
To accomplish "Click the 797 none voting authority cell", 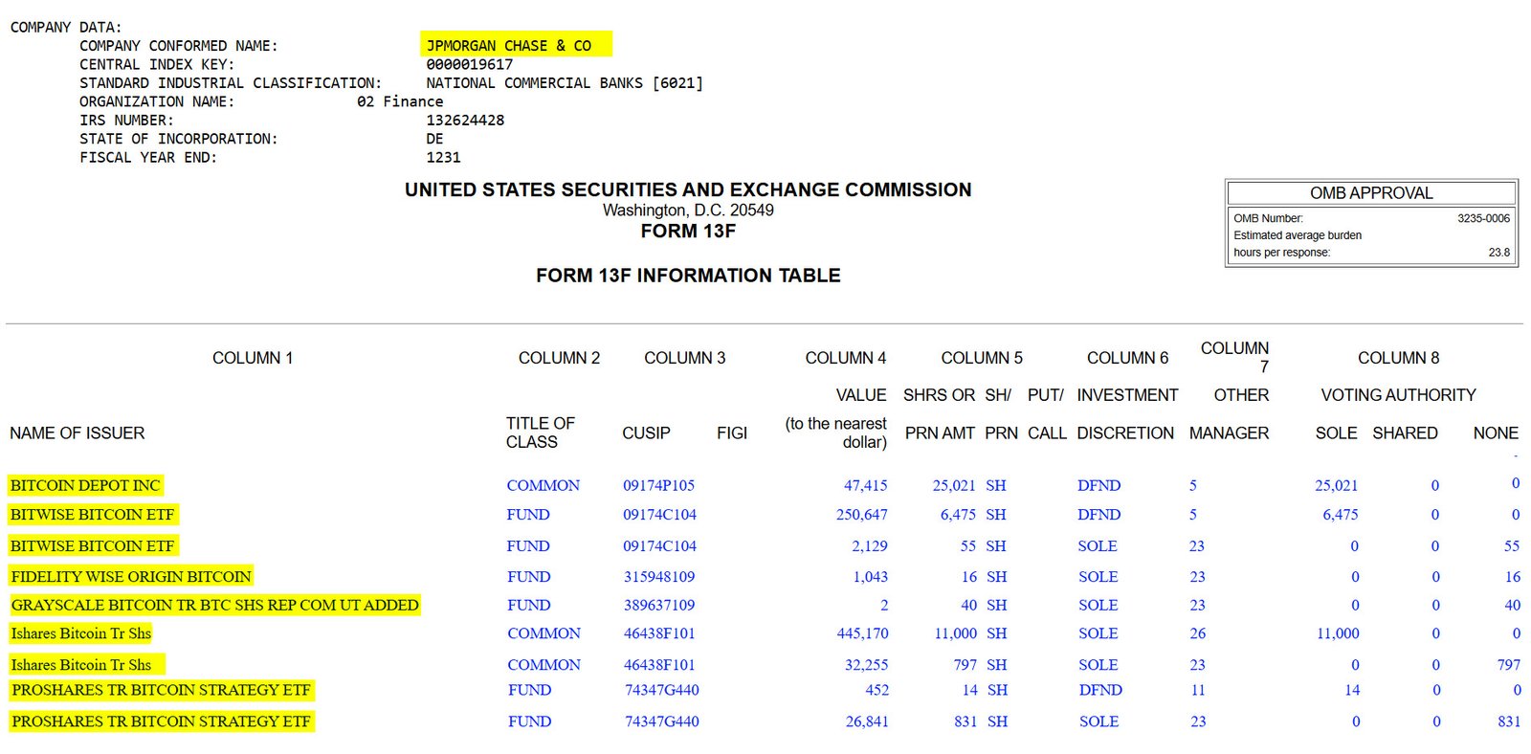I will coord(1509,664).
